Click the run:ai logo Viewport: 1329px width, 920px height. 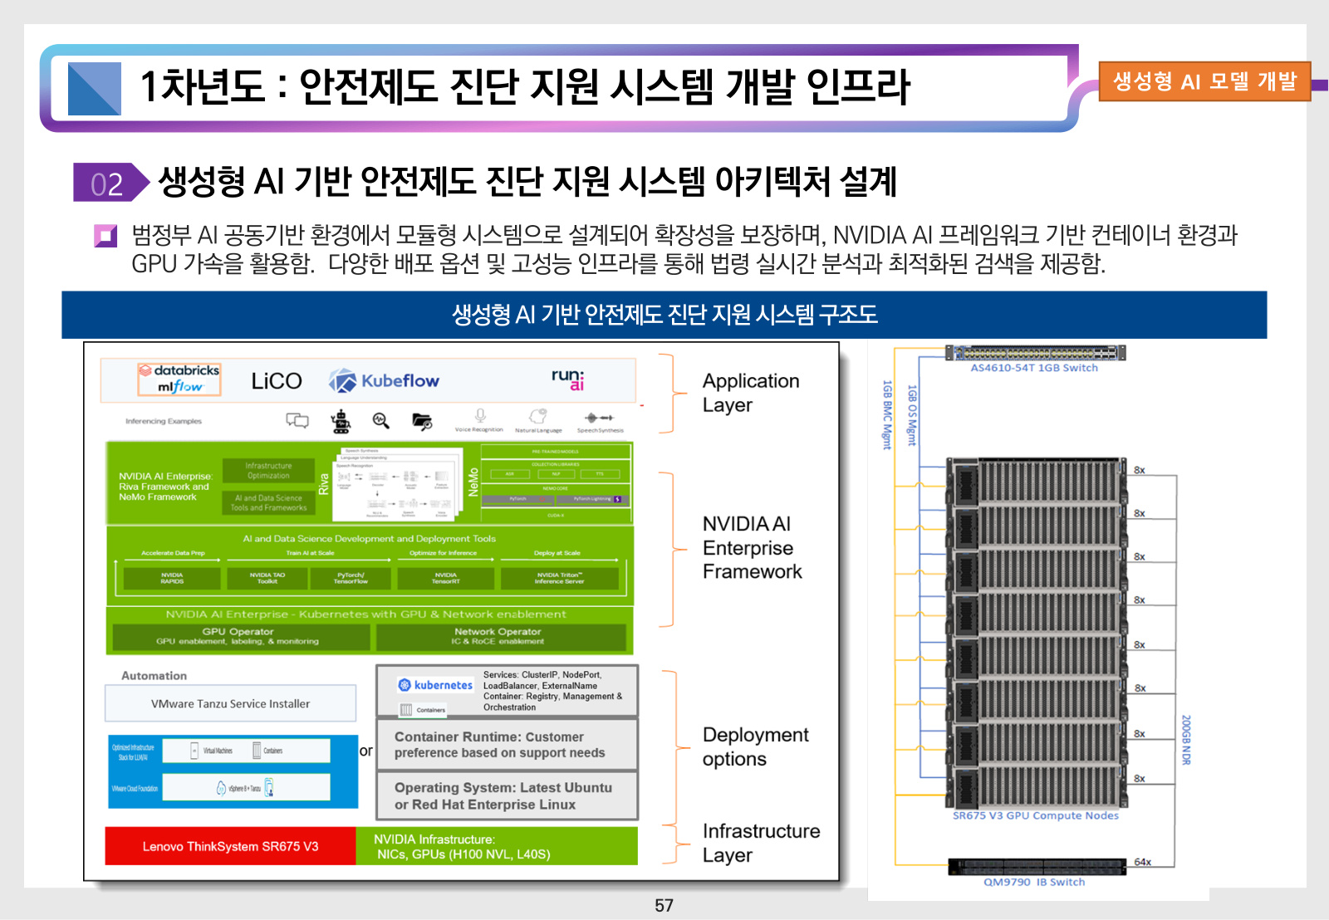(570, 381)
